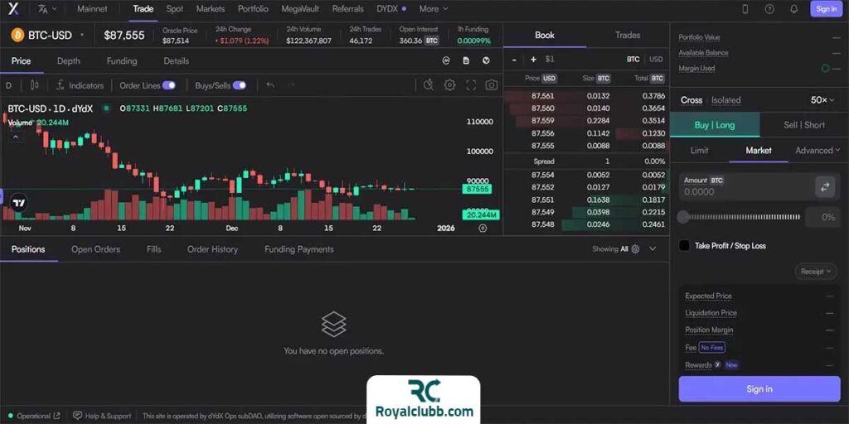Open candlestick chart style selector

click(35, 85)
